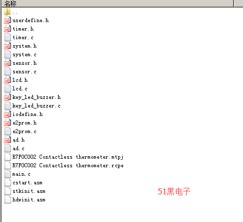Select R7F0C002 Contactless thermometer.rcpe file
The height and width of the screenshot is (222, 243).
coord(68,166)
